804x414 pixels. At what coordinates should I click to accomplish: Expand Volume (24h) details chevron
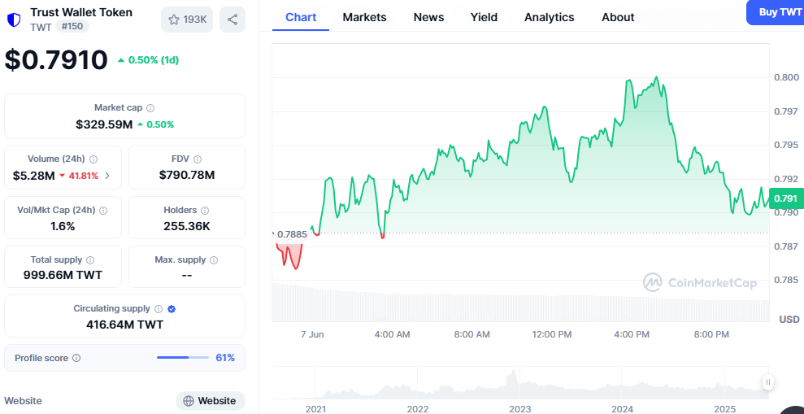click(x=107, y=176)
